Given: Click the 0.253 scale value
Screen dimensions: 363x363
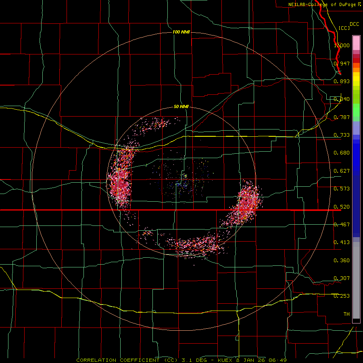Looking at the screenshot, I should coord(342,296).
